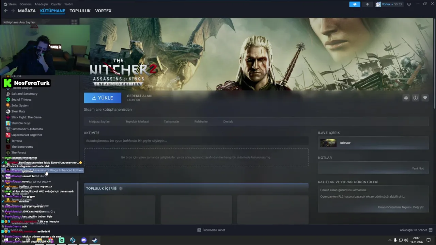Open the green Kick taskbar app

click(62, 240)
